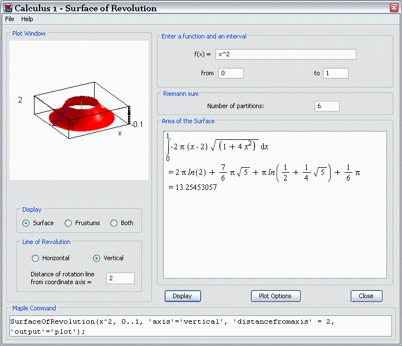Open the File menu
402x346 pixels.
pyautogui.click(x=9, y=19)
